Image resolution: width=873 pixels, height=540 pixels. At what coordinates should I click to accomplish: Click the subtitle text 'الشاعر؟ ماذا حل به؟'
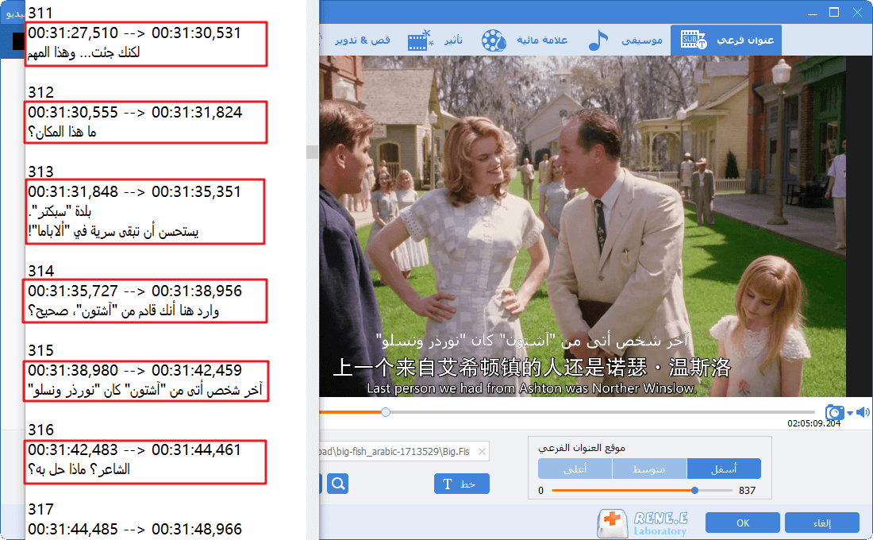79,470
